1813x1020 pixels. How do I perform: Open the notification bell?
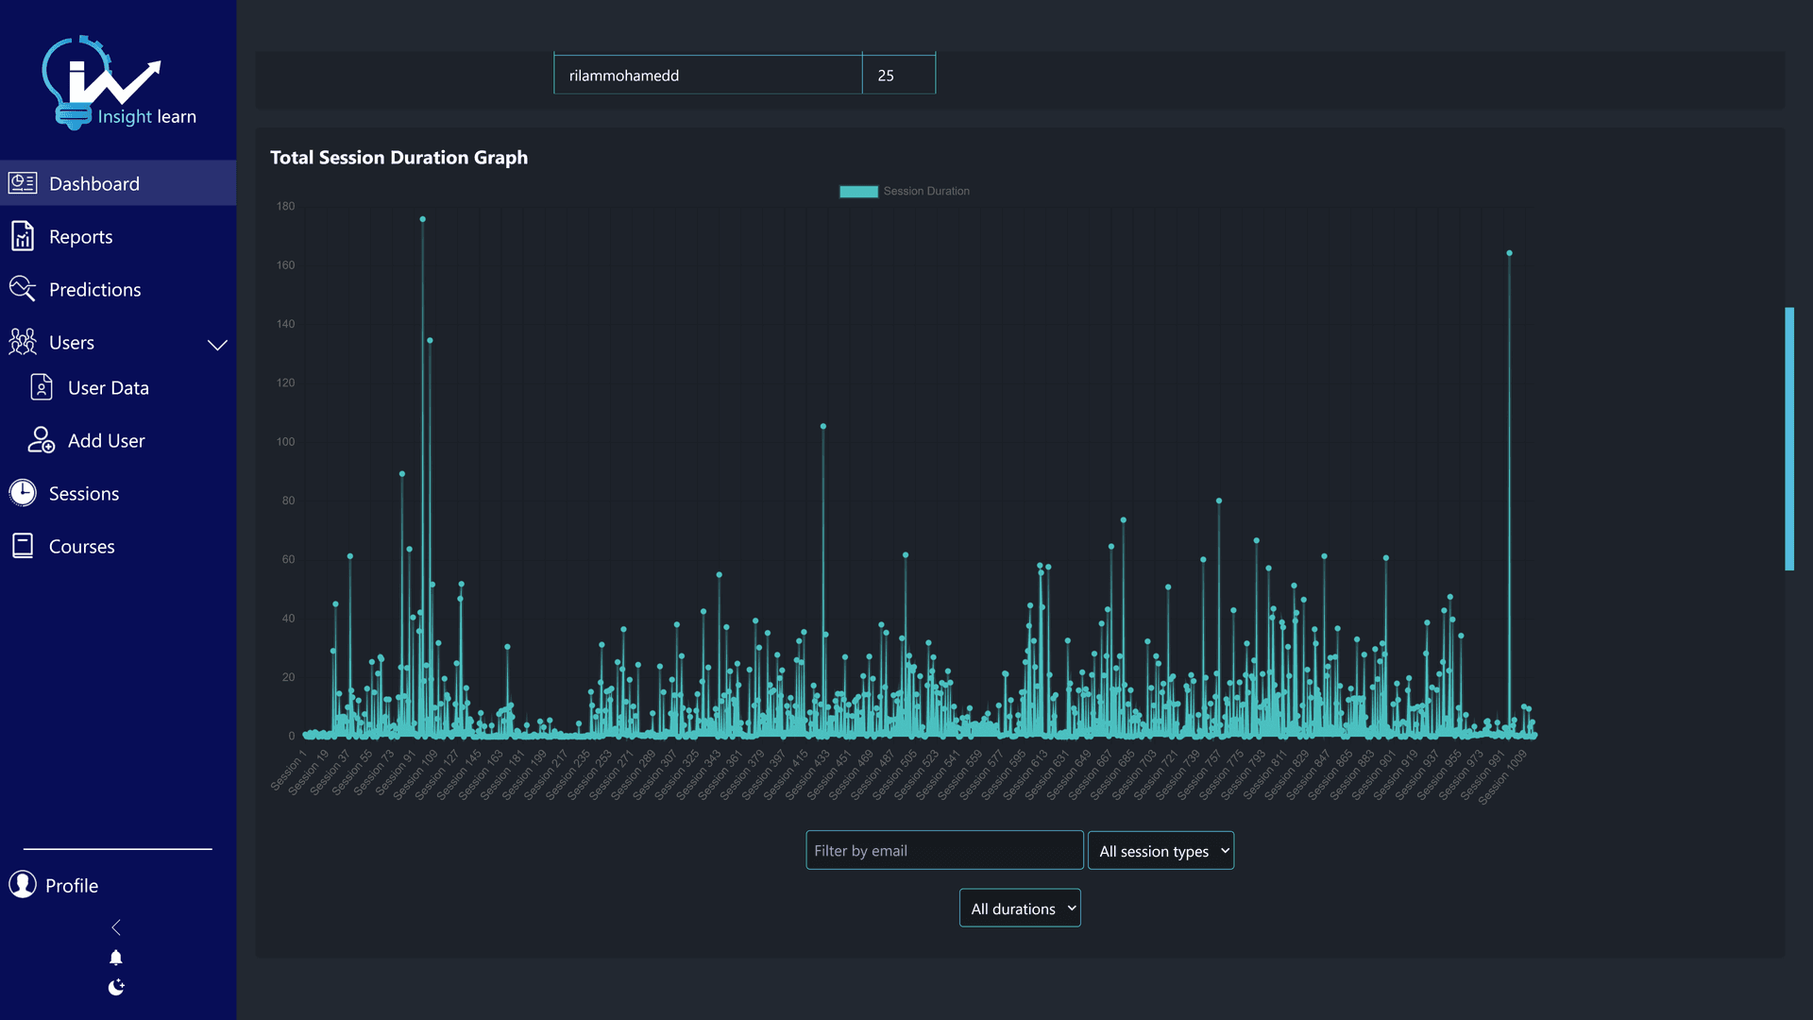[116, 957]
